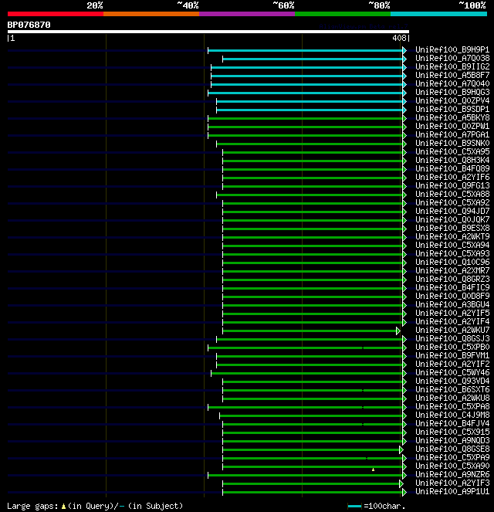Select the UniRef100_C5XA88 label
The width and height of the screenshot is (494, 512).
pyautogui.click(x=452, y=194)
